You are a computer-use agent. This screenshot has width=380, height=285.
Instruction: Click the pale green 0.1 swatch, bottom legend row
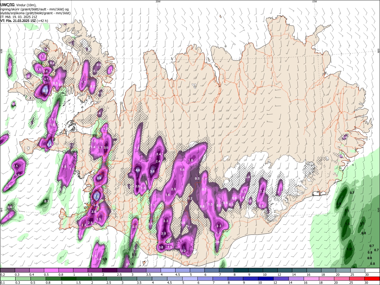[7, 279]
